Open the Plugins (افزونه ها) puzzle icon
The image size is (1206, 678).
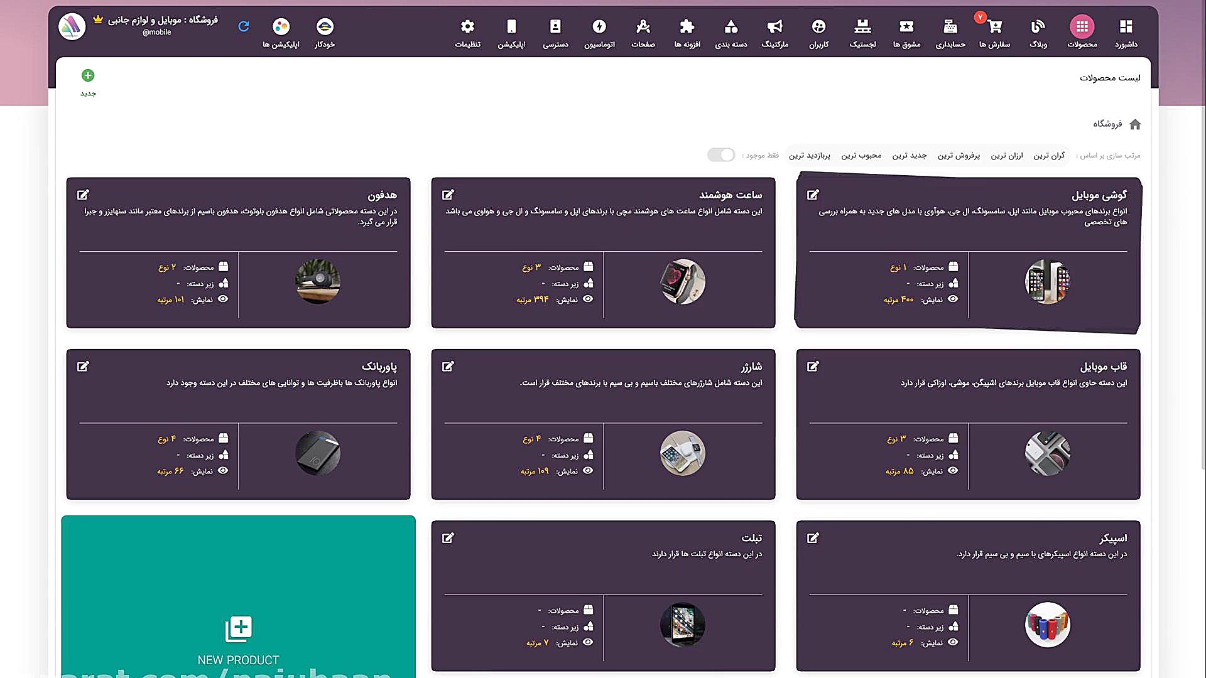point(687,27)
